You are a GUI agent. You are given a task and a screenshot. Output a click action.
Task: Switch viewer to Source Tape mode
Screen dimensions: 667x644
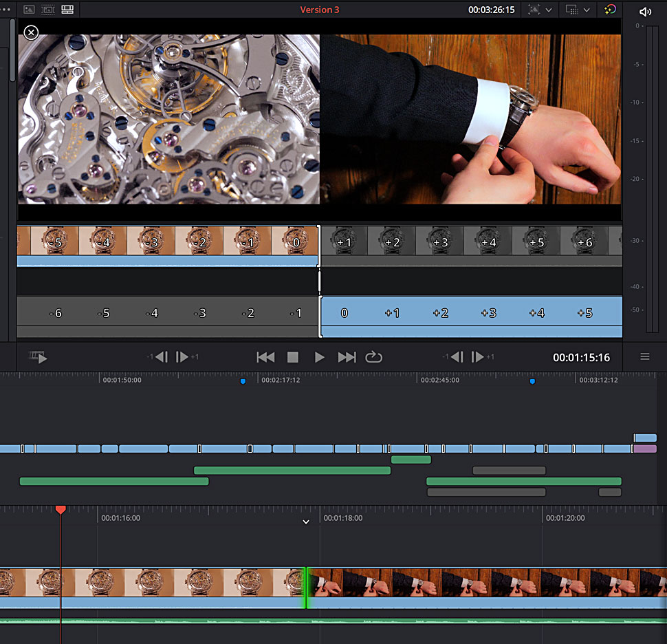pos(48,10)
